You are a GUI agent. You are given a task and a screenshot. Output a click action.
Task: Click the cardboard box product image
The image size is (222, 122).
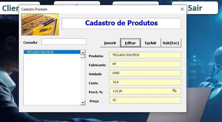[x=40, y=25]
